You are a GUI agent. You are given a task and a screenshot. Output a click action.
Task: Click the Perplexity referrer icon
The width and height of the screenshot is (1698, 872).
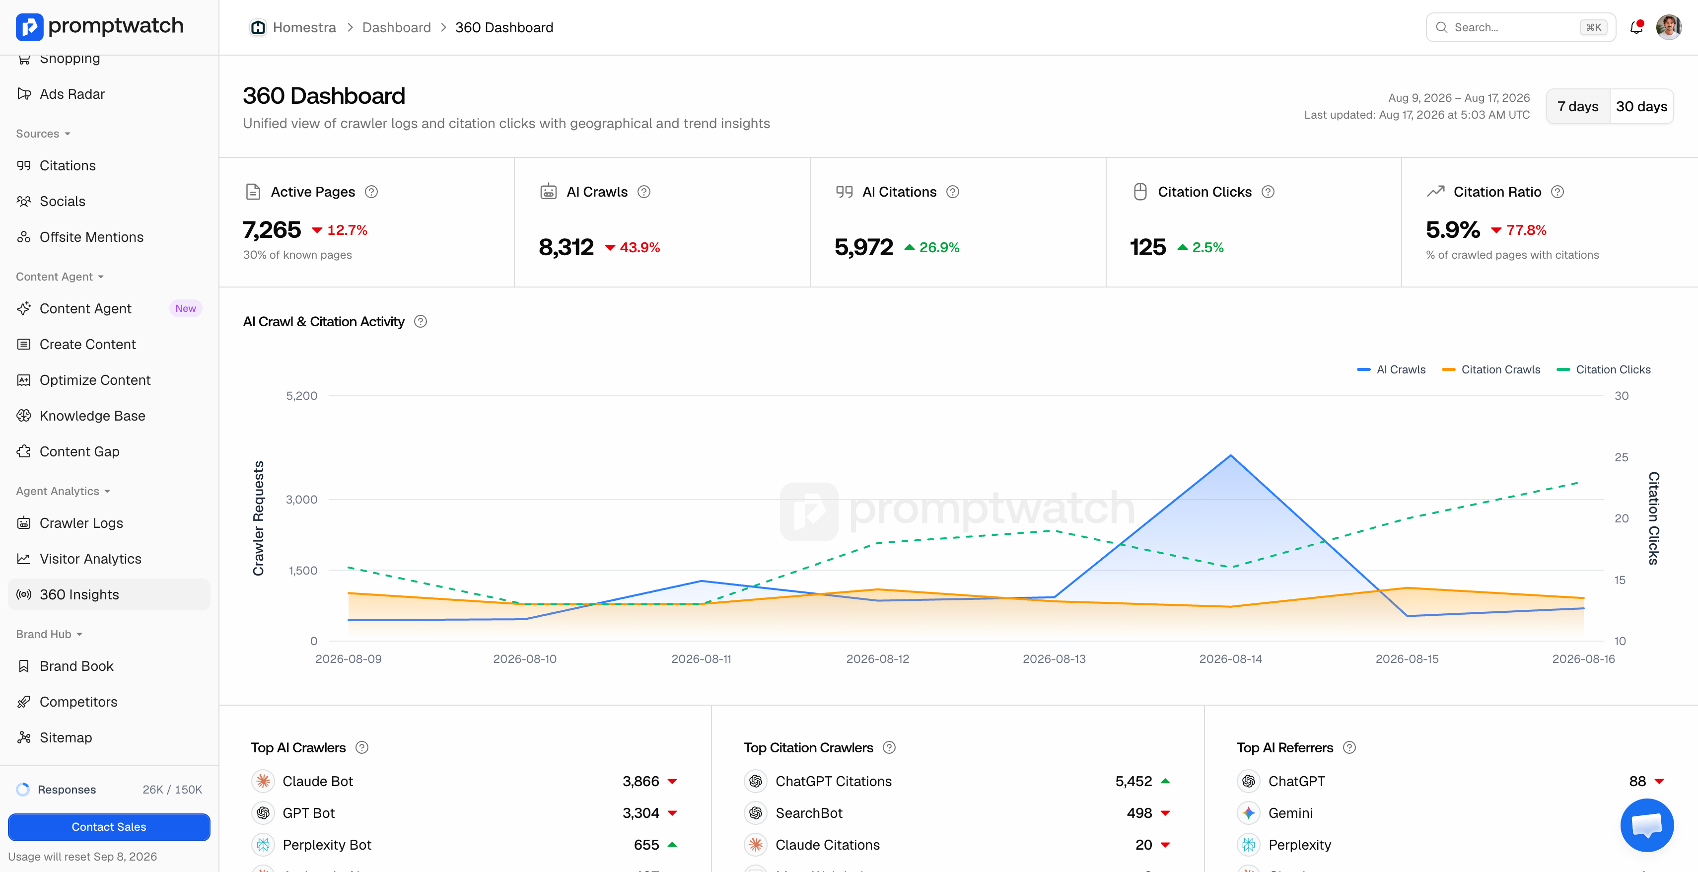click(1249, 844)
